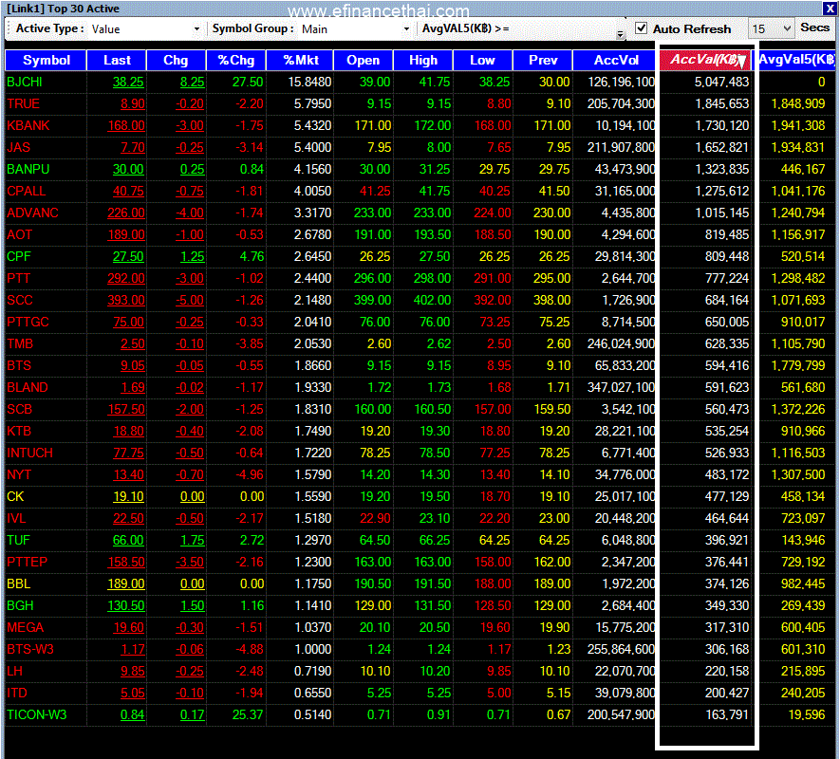Screen dimensions: 840x759
Task: Select the CPALL symbol
Action: [x=27, y=191]
